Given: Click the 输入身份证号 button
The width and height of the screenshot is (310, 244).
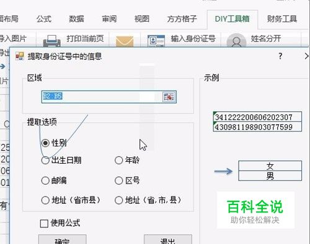Looking at the screenshot, I should 193,38.
